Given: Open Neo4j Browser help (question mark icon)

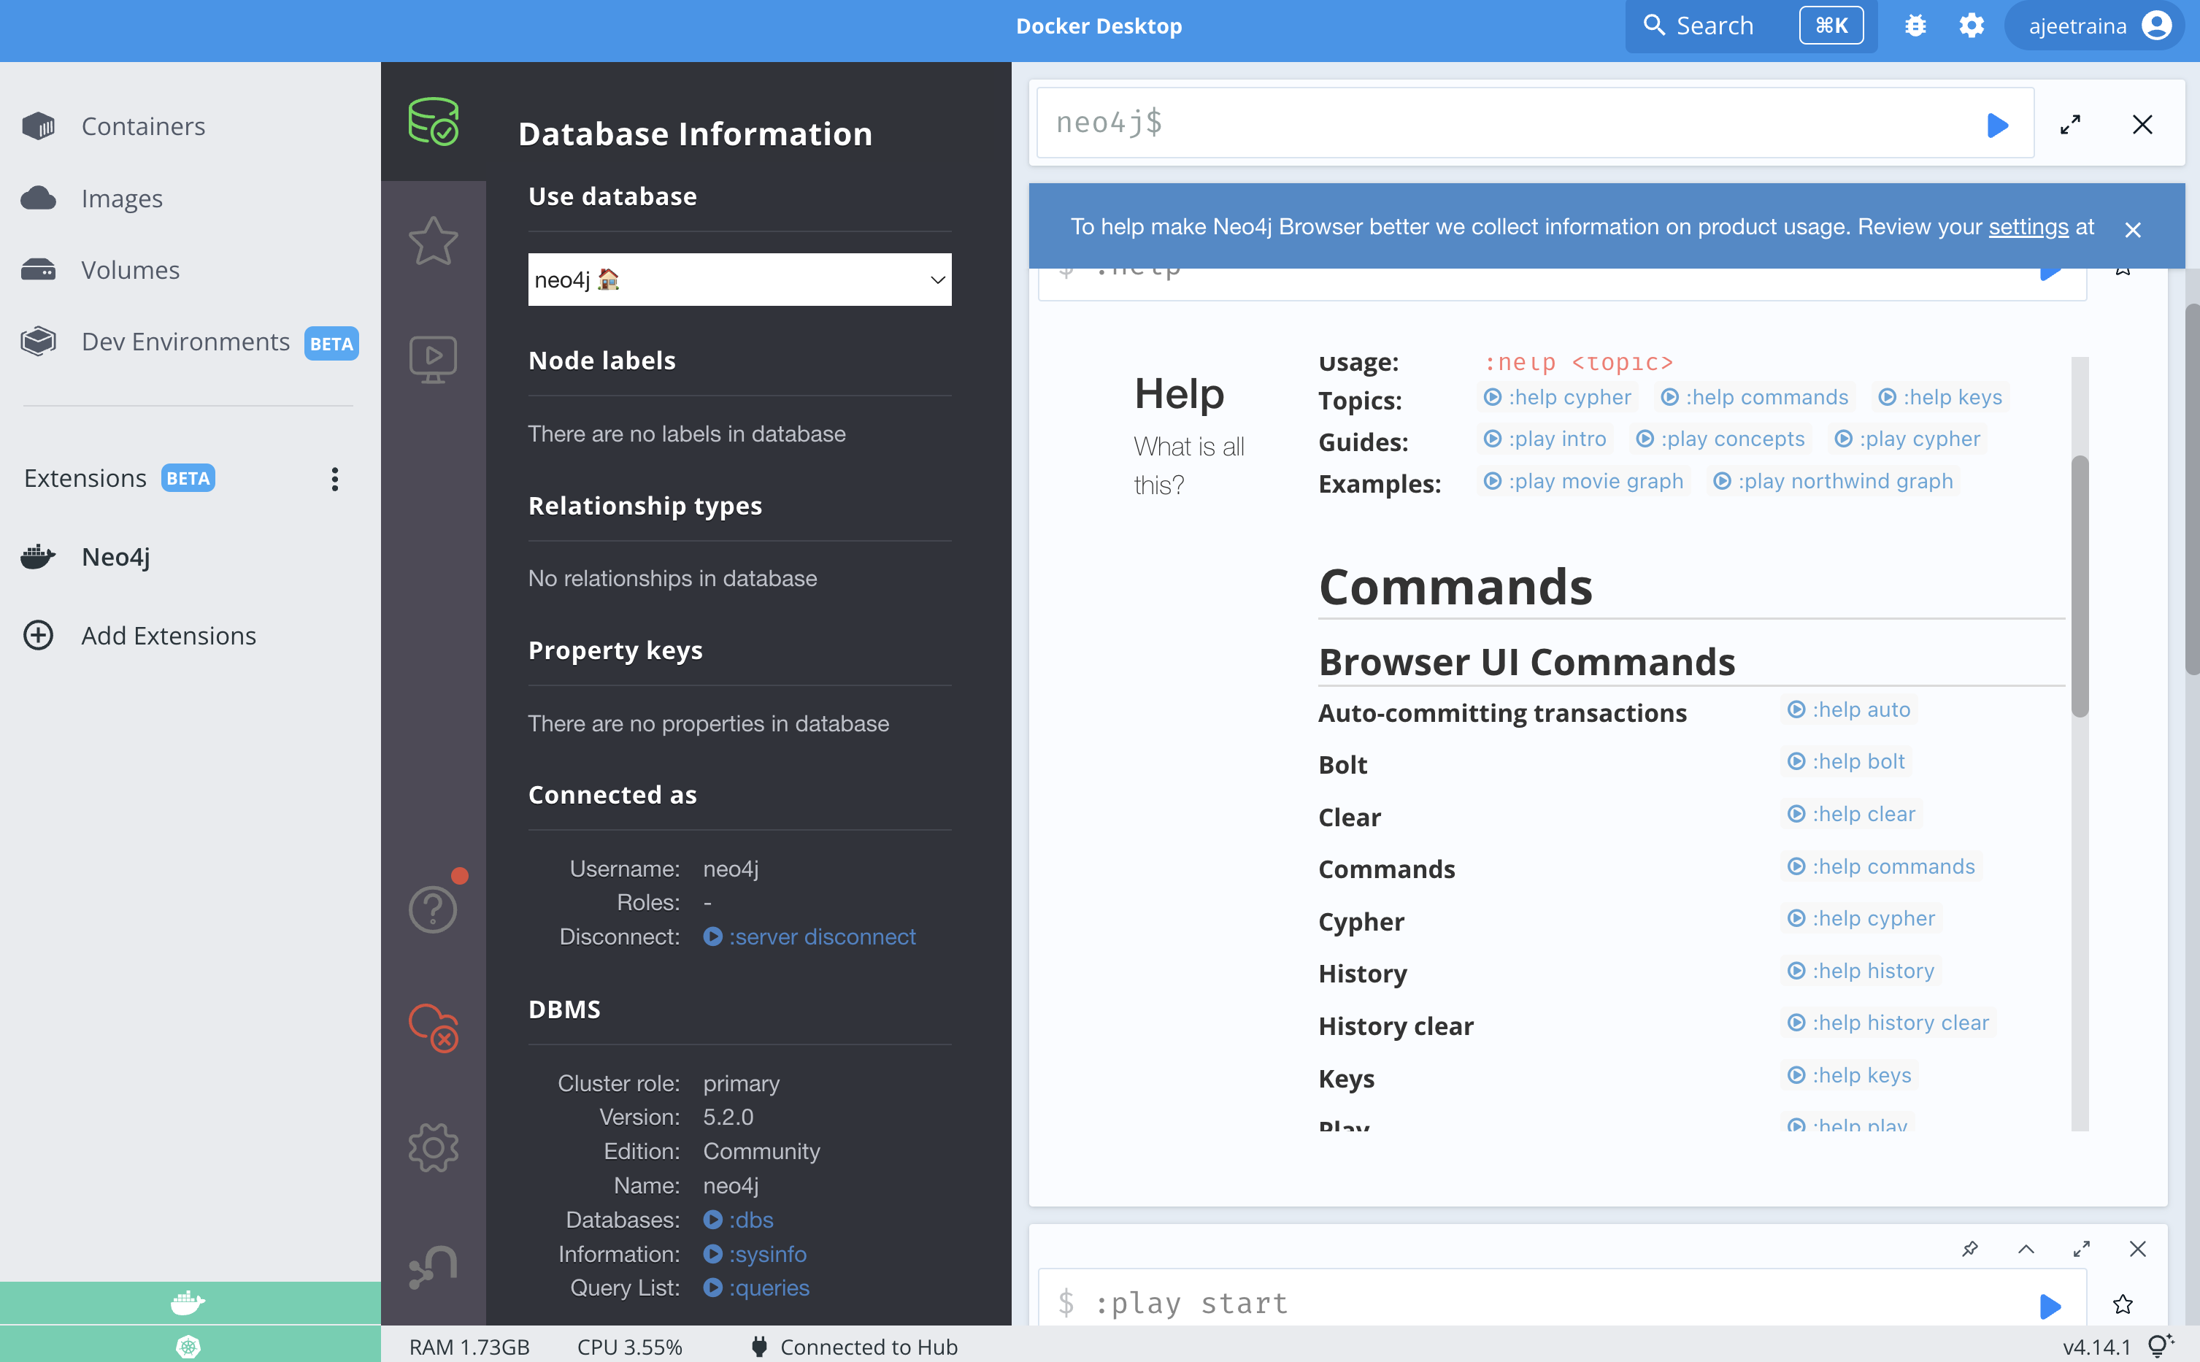Looking at the screenshot, I should (434, 908).
